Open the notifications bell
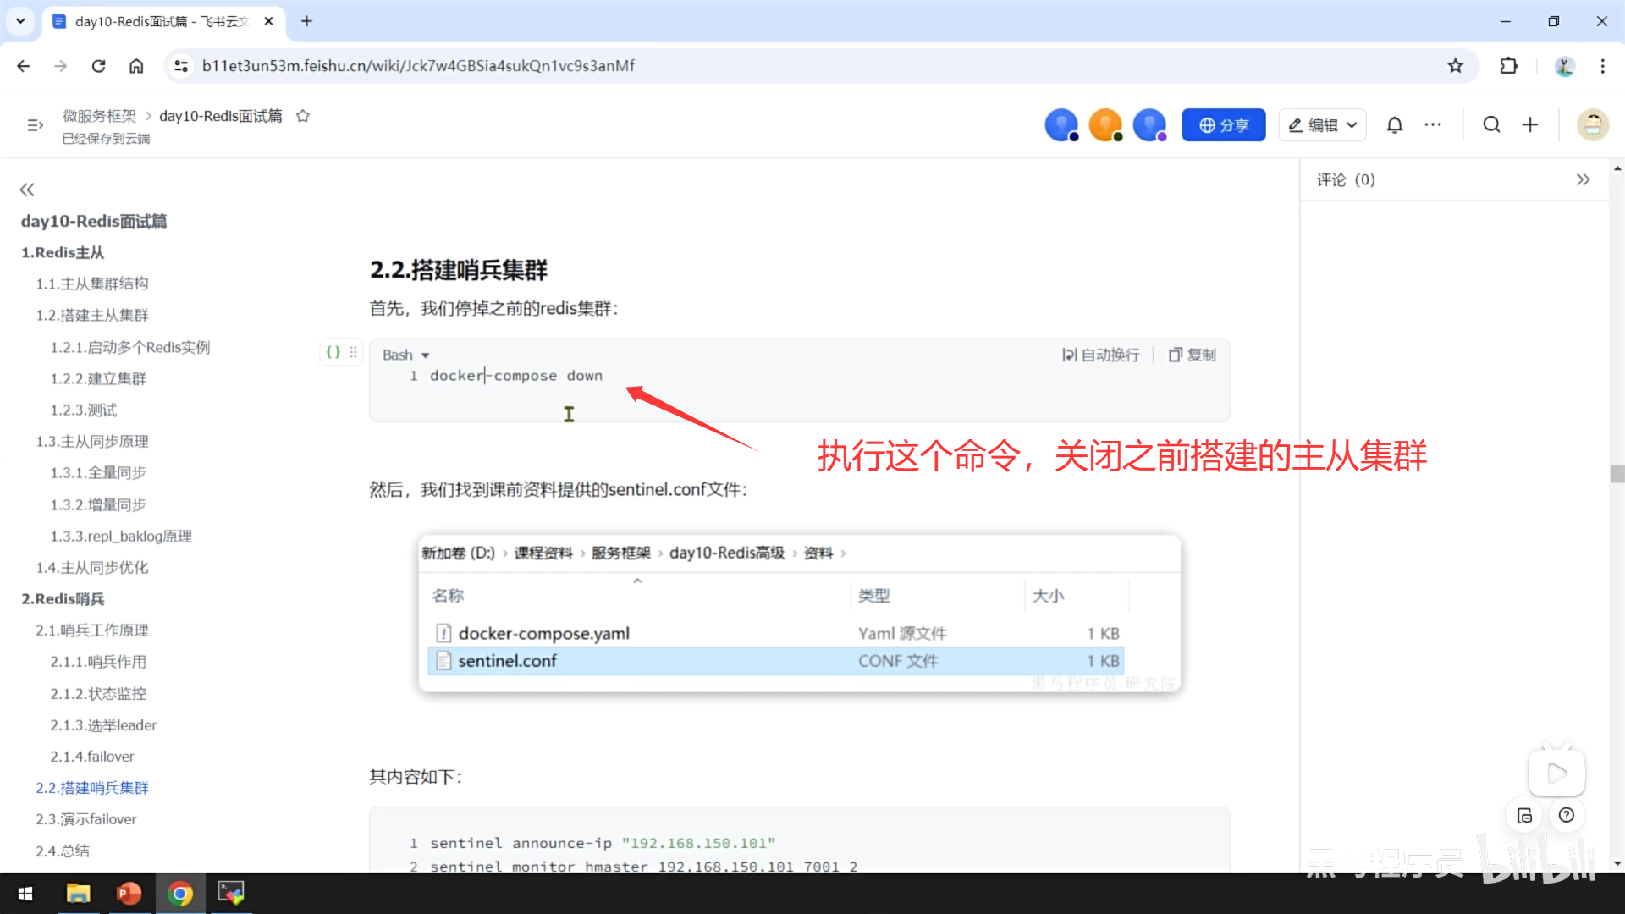Image resolution: width=1625 pixels, height=914 pixels. click(x=1395, y=125)
